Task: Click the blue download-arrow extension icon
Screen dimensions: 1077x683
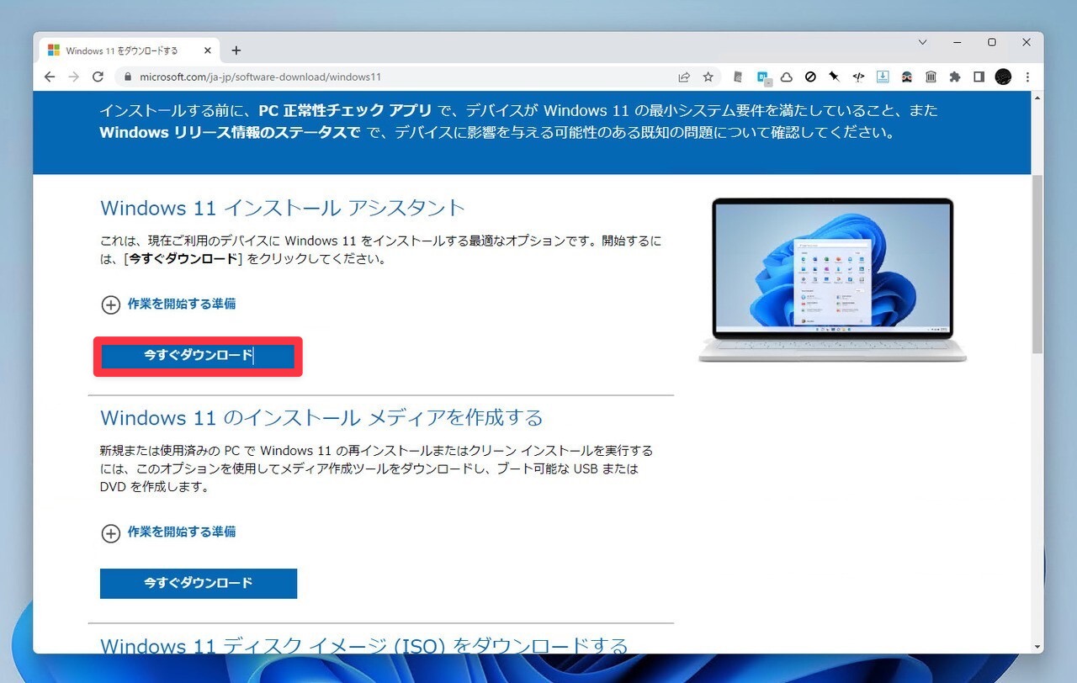Action: point(883,77)
